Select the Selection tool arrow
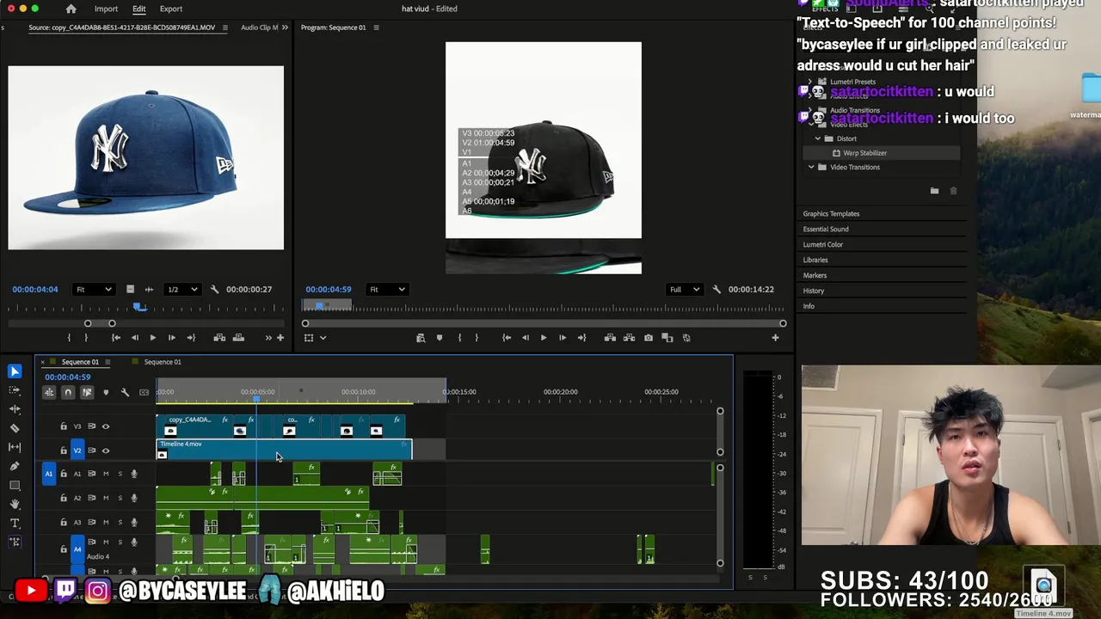This screenshot has width=1101, height=619. 15,371
